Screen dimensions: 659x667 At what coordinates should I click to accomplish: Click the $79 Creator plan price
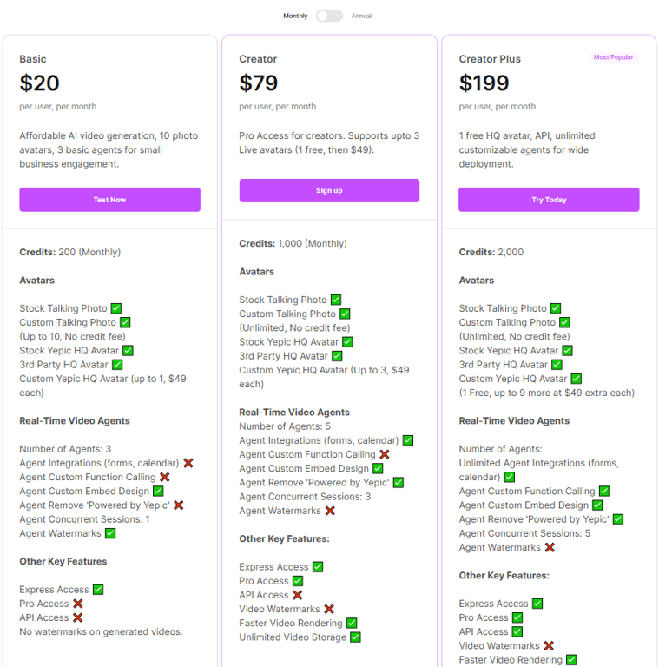tap(259, 83)
